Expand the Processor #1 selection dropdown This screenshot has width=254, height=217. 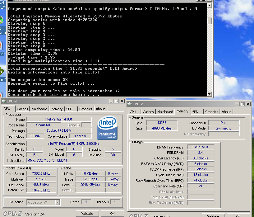57,202
